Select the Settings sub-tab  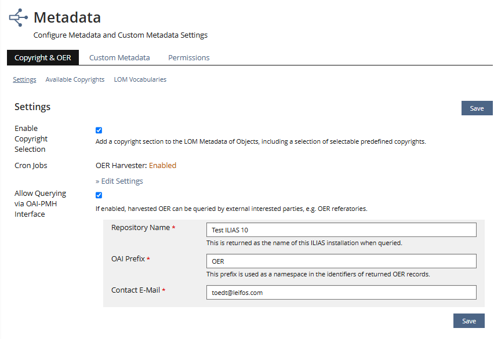(24, 79)
